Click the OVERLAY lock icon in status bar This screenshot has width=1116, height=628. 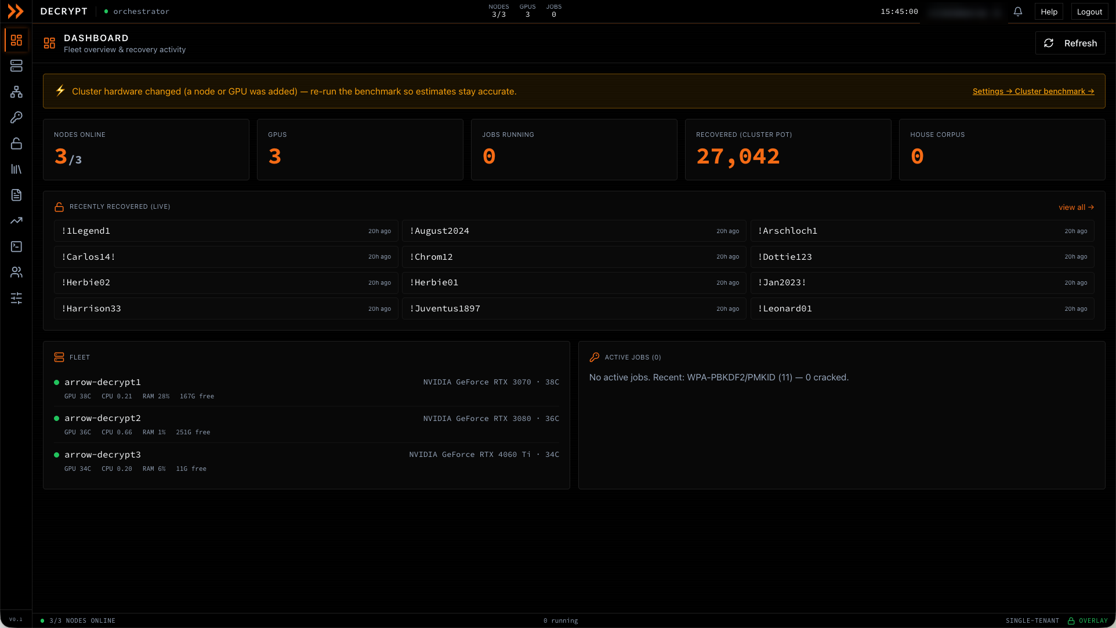click(1071, 620)
